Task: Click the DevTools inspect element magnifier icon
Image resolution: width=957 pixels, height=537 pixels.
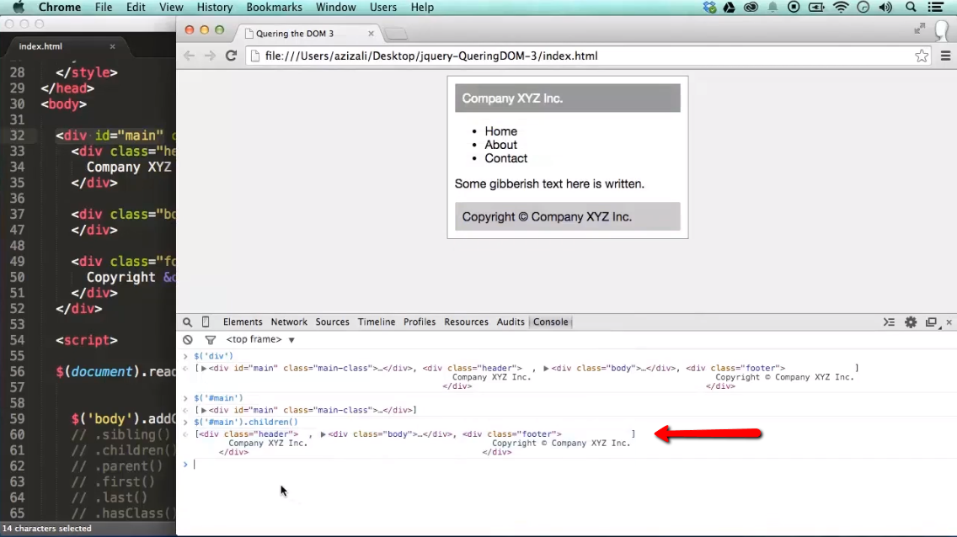Action: pyautogui.click(x=187, y=322)
